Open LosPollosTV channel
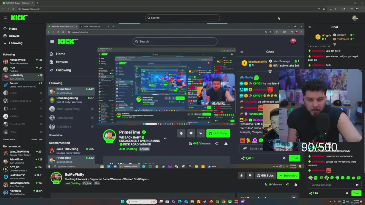Viewport: 365px width, 205px height. [23, 177]
